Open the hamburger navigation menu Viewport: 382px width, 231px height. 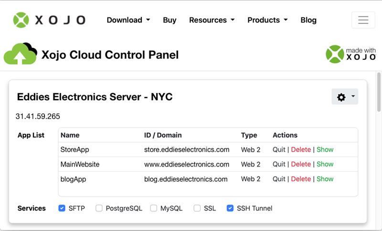coord(363,20)
